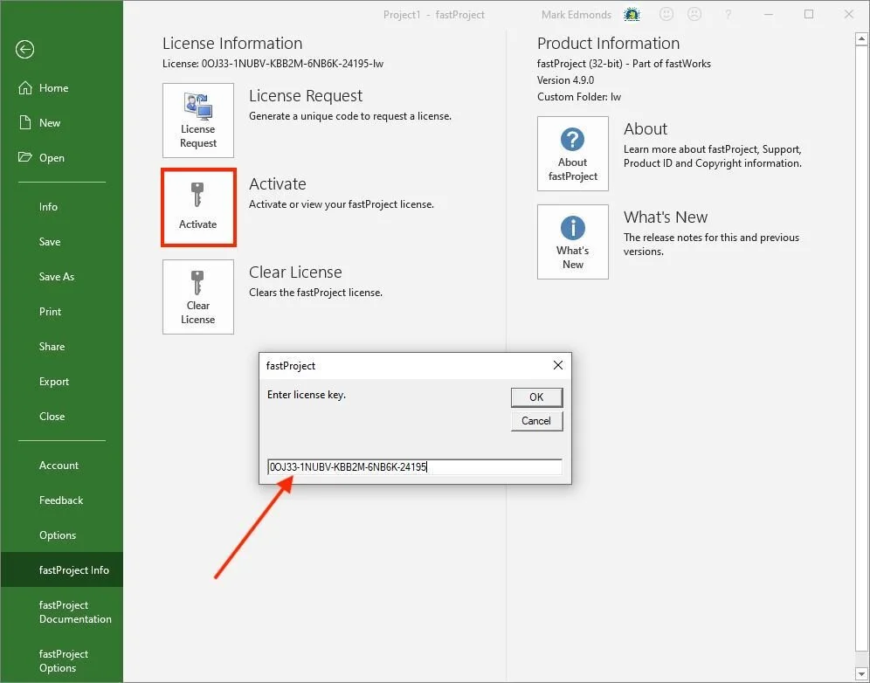The width and height of the screenshot is (870, 683).
Task: Click the License number text line
Action: [x=273, y=64]
